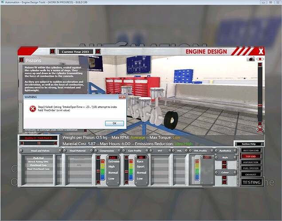Increase cam profile with up arrow

[126, 157]
